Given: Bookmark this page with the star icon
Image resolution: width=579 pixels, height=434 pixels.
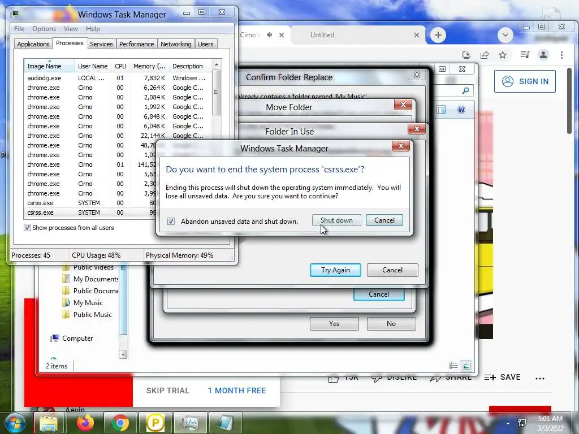Looking at the screenshot, I should (503, 55).
